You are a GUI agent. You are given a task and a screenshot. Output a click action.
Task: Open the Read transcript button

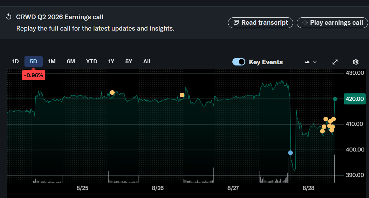[x=261, y=23]
